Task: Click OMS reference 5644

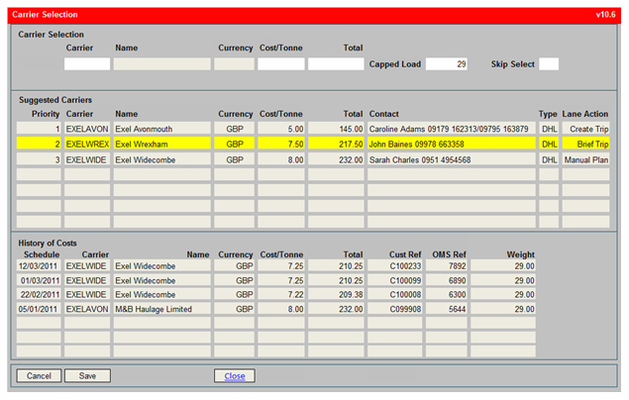Action: point(447,309)
